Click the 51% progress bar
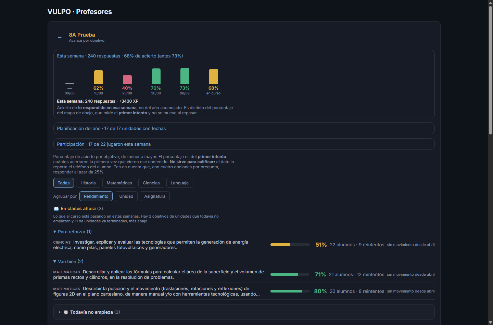Viewport: 493px width, 325px height. click(290, 245)
